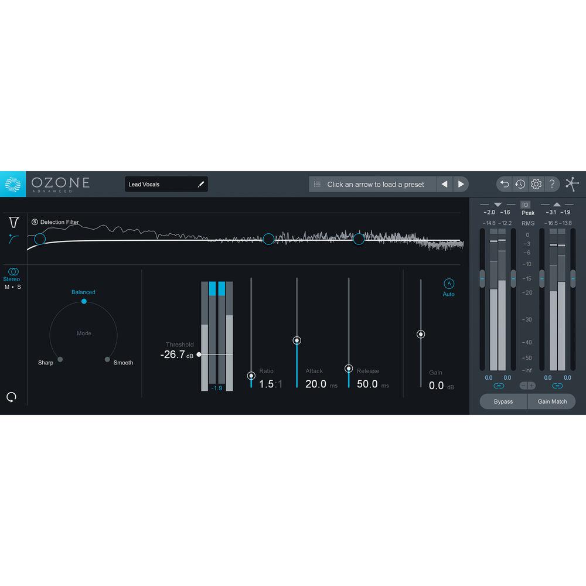Click the reset module arrow icon
This screenshot has height=586, width=586.
(12, 397)
